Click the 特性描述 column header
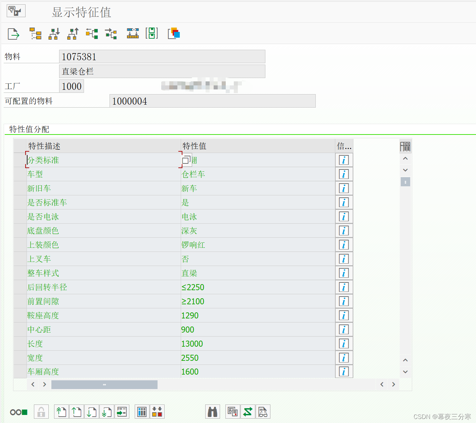The image size is (476, 423). (x=104, y=146)
